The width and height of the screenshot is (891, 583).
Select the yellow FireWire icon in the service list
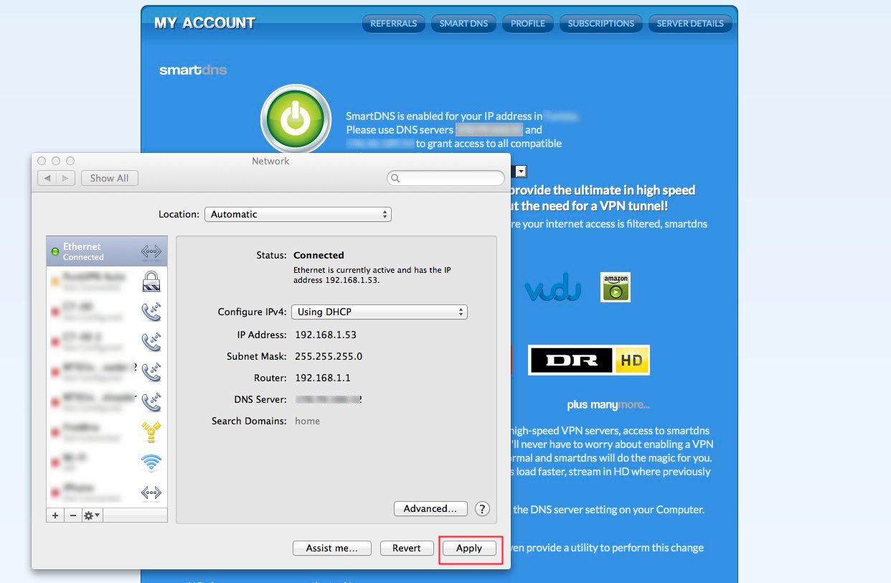pos(151,432)
